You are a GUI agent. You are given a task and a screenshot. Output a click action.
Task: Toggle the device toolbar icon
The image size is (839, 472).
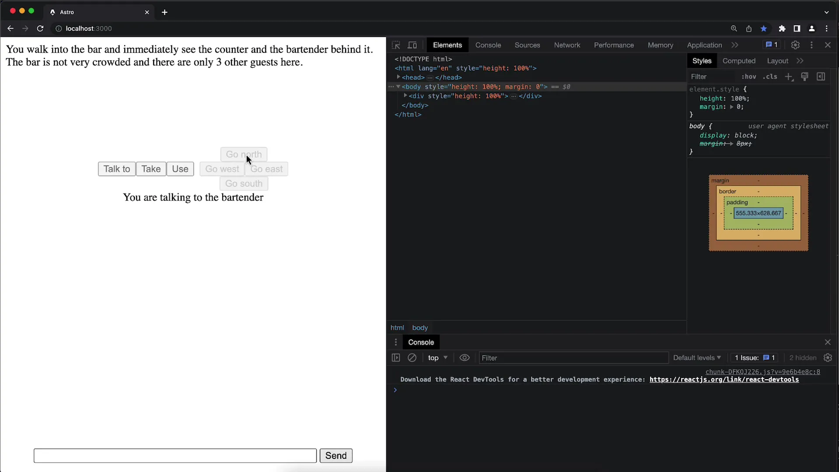[412, 45]
